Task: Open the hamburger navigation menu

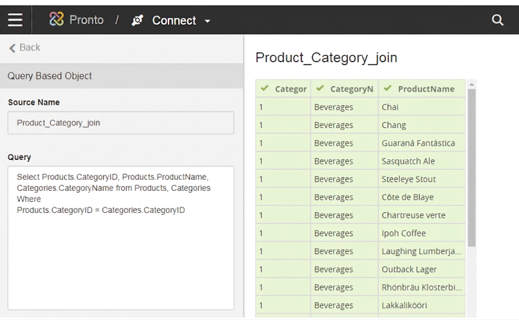Action: click(15, 20)
